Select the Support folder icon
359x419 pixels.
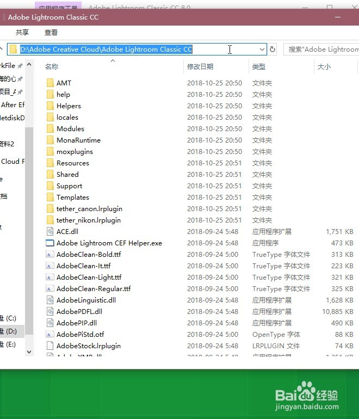(50, 186)
